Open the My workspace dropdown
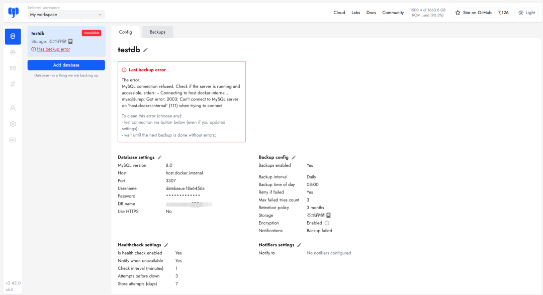 pyautogui.click(x=66, y=15)
